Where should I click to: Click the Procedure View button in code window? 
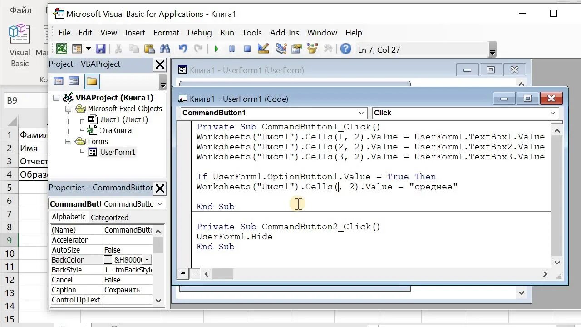183,273
